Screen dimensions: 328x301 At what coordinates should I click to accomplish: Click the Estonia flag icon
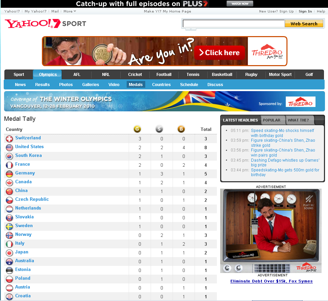[9, 271]
